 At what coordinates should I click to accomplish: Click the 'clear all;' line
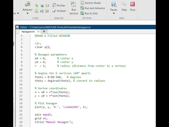[x=43, y=47]
